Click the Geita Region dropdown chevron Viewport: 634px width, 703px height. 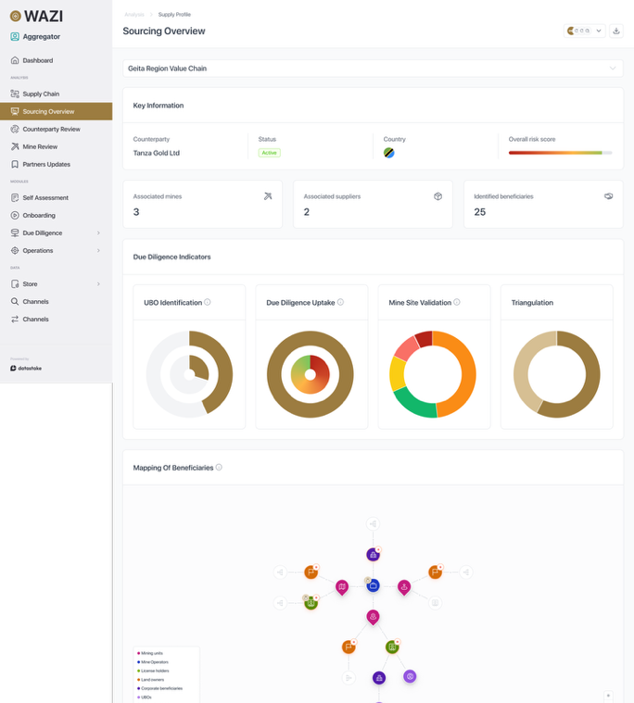click(613, 69)
